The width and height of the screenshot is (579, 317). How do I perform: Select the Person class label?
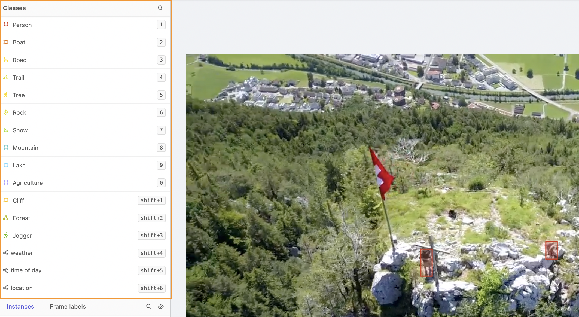pyautogui.click(x=22, y=25)
